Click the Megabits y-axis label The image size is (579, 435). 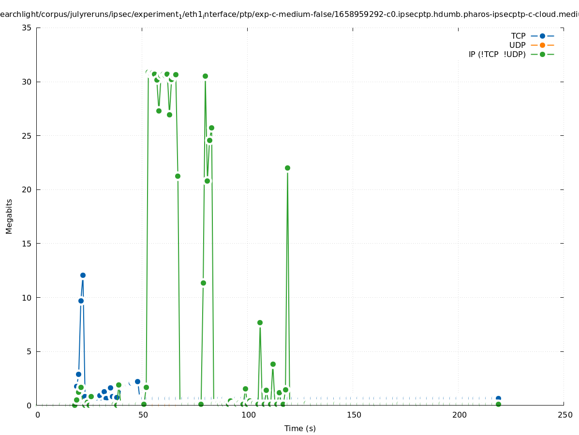click(9, 216)
